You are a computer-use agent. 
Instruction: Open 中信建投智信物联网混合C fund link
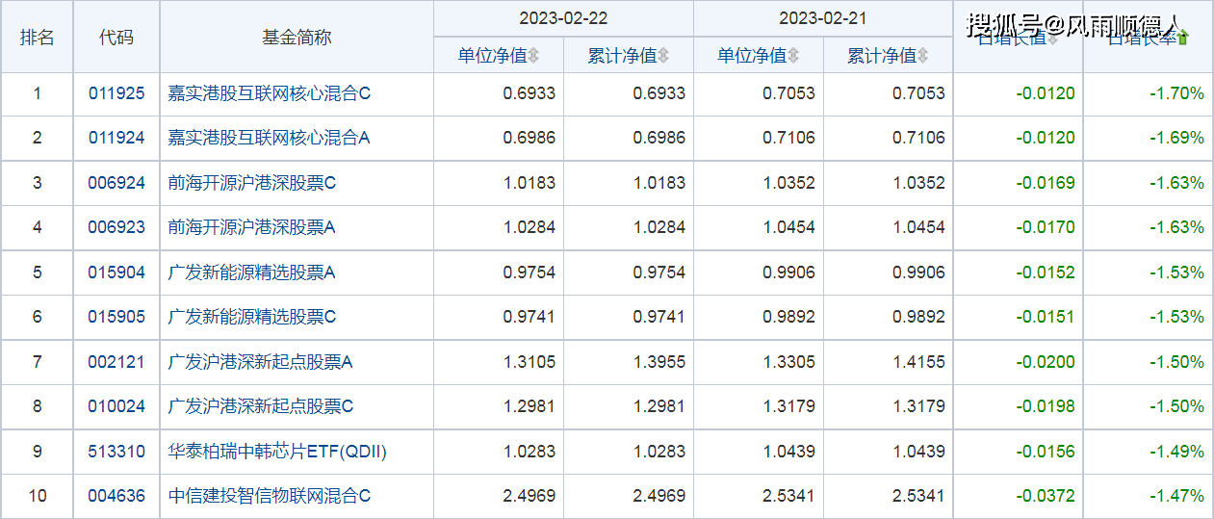(269, 496)
